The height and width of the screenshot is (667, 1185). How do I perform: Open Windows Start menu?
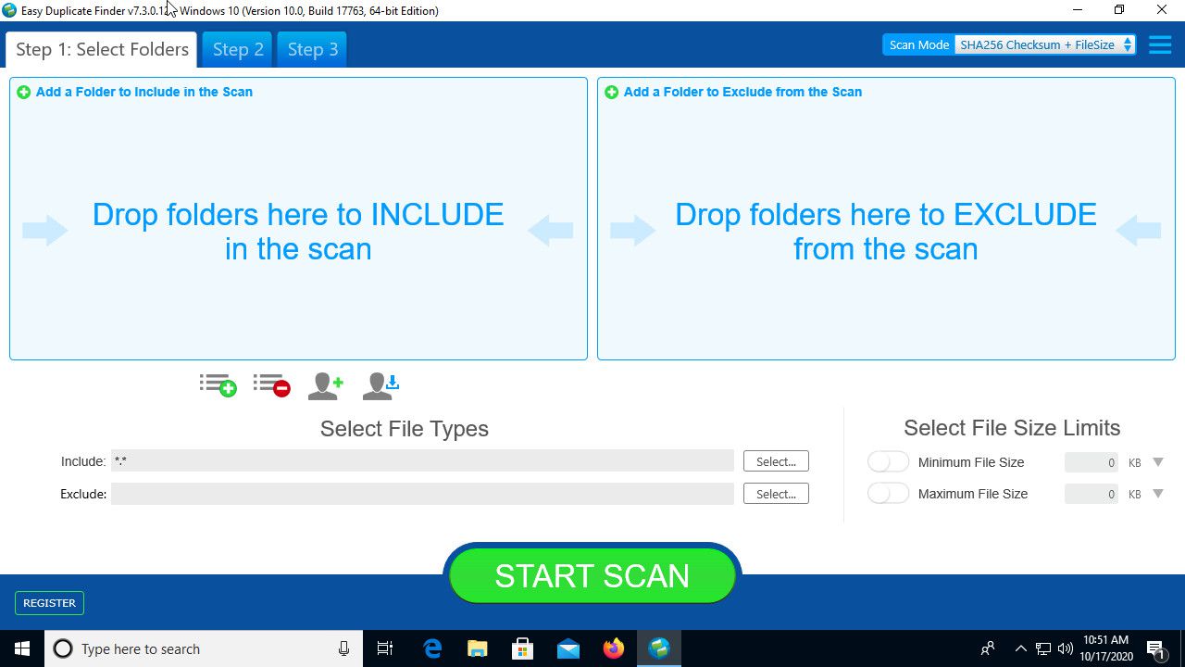tap(22, 648)
